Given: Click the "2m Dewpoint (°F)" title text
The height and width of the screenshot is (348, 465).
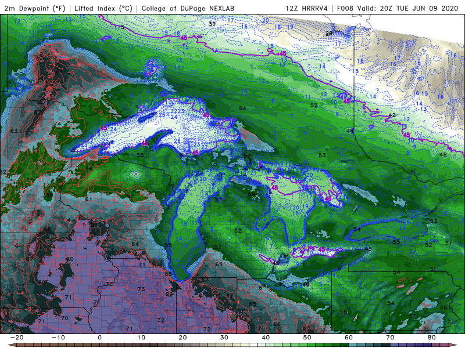Looking at the screenshot, I should [x=35, y=8].
